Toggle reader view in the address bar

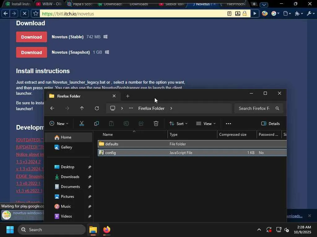pyautogui.click(x=229, y=14)
